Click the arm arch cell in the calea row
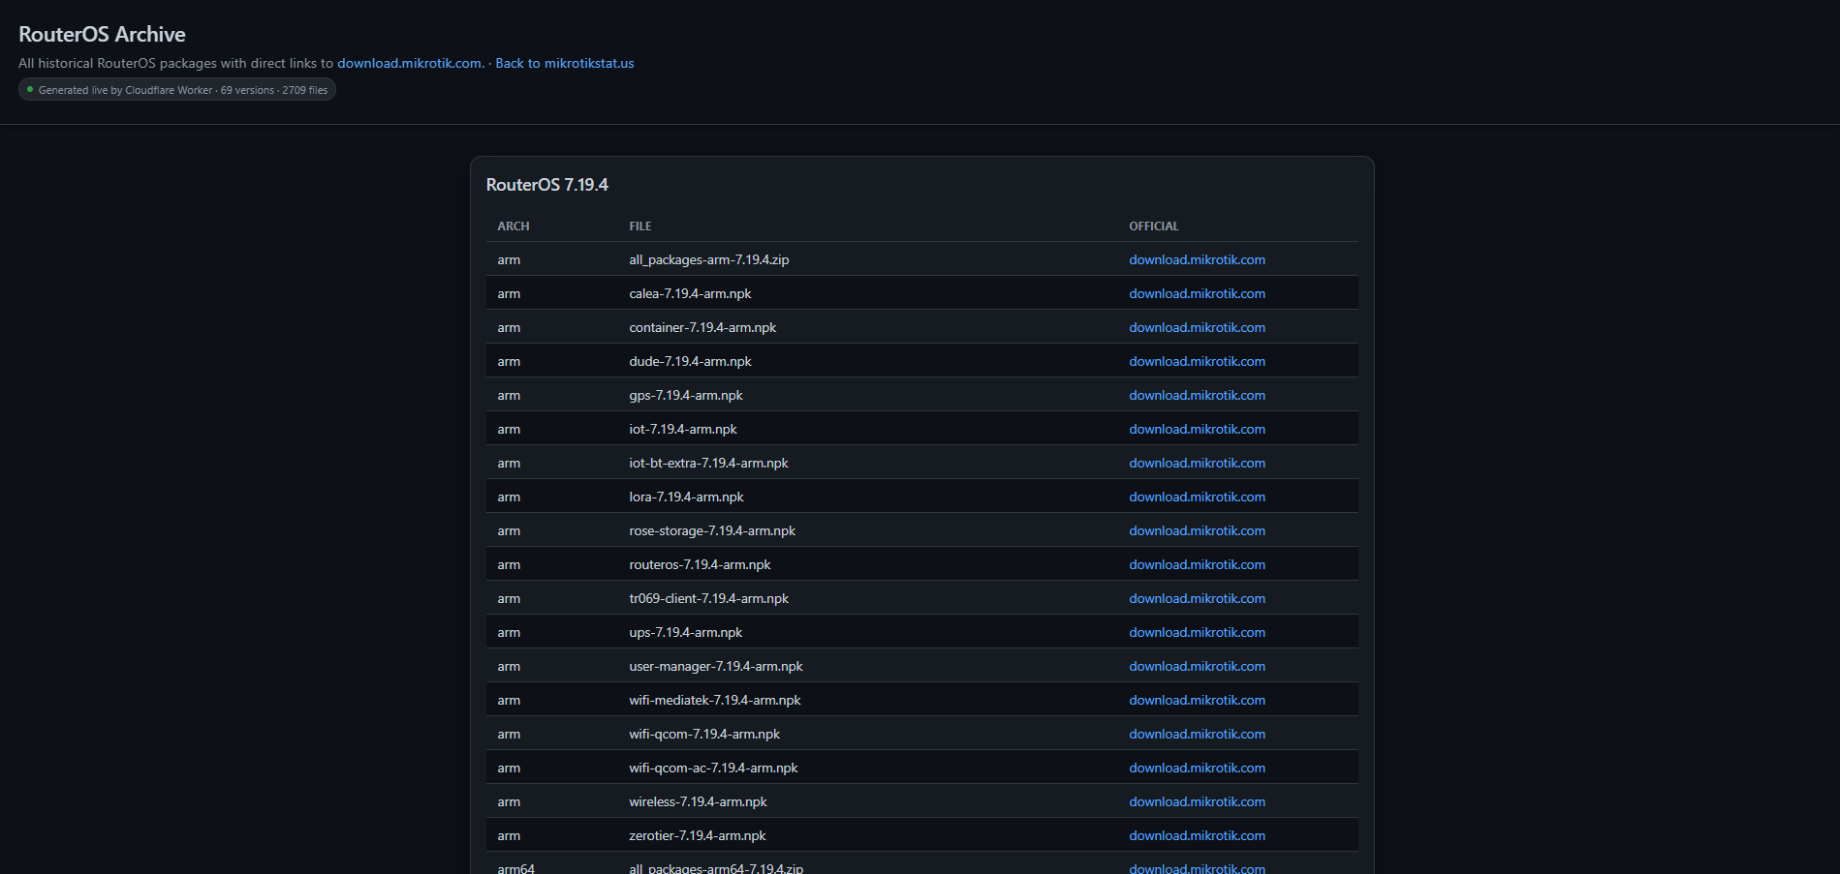Image resolution: width=1840 pixels, height=874 pixels. pos(509,293)
